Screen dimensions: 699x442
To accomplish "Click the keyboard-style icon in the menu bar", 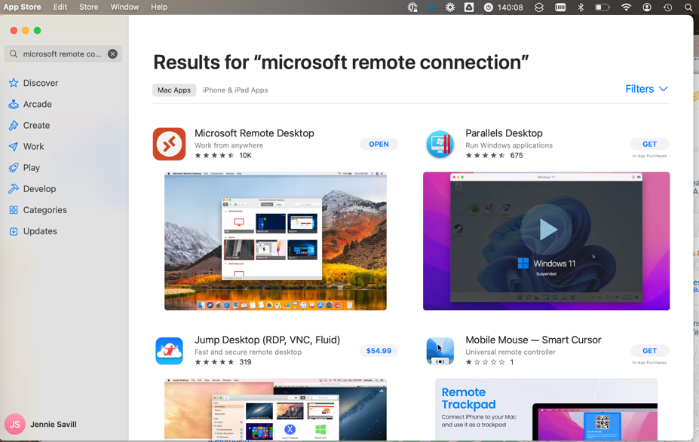I will point(560,7).
